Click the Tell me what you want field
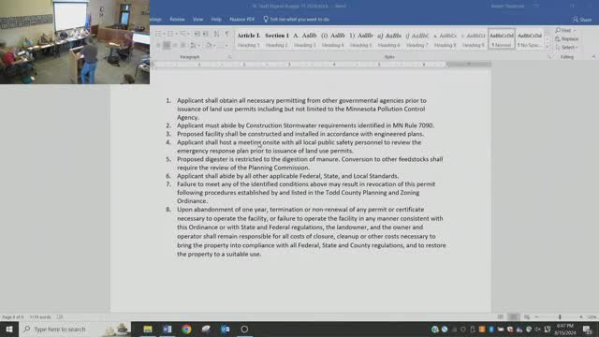Screen dimensions: 599x337 click(x=297, y=19)
